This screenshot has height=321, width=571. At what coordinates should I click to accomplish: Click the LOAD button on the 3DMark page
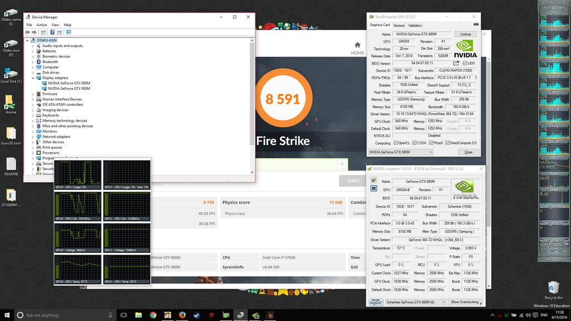pyautogui.click(x=353, y=181)
